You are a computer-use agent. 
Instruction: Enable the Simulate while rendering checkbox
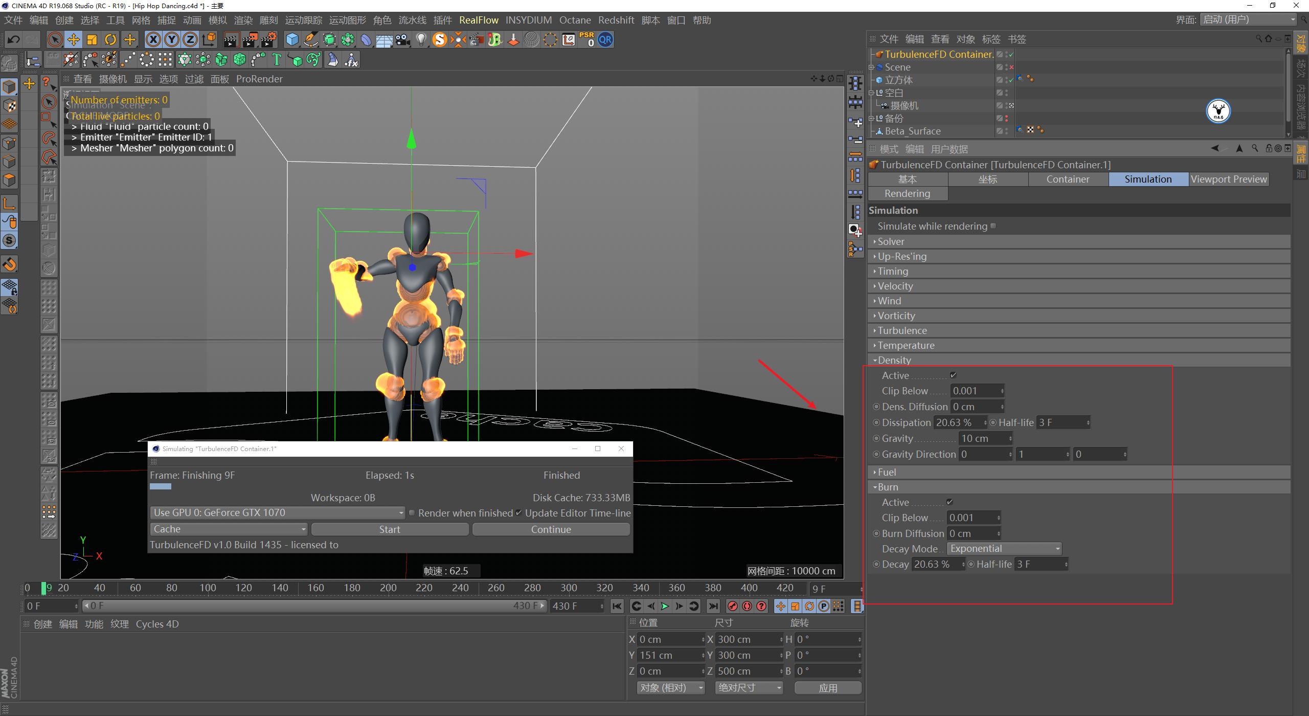pyautogui.click(x=992, y=226)
